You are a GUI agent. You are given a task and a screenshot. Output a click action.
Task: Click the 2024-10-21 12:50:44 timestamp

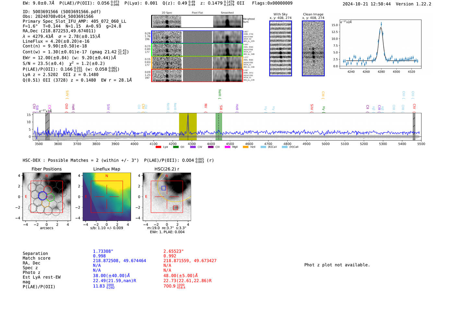(x=367, y=4)
